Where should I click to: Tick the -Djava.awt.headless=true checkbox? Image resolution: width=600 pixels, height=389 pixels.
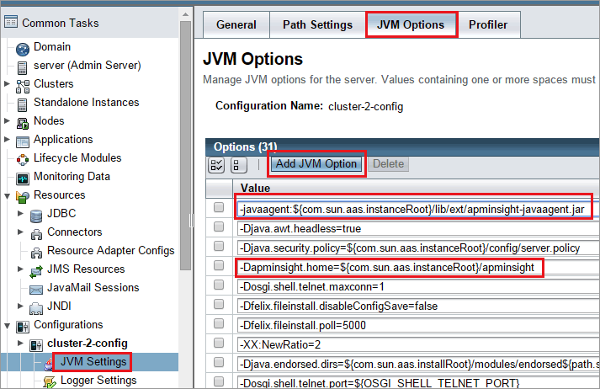click(220, 227)
